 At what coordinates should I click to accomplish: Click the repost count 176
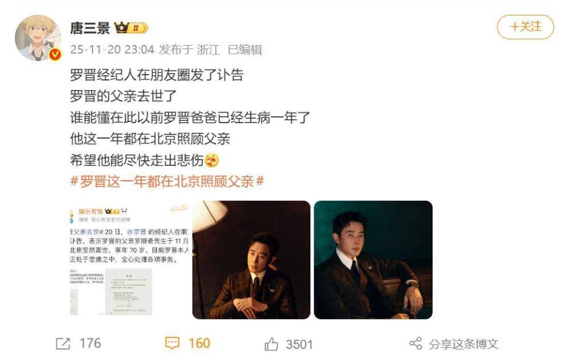tap(90, 344)
